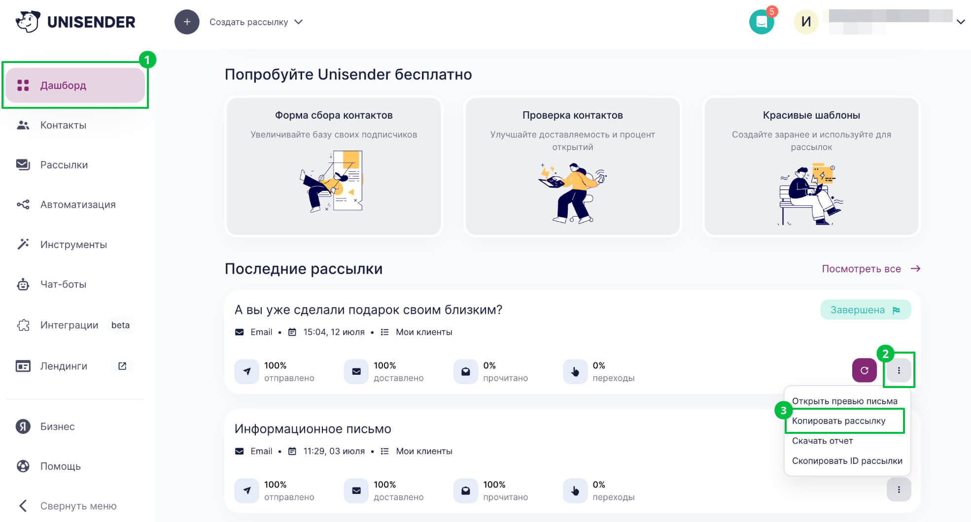Image resolution: width=971 pixels, height=522 pixels.
Task: Click the Завершена status badge
Action: click(x=866, y=310)
